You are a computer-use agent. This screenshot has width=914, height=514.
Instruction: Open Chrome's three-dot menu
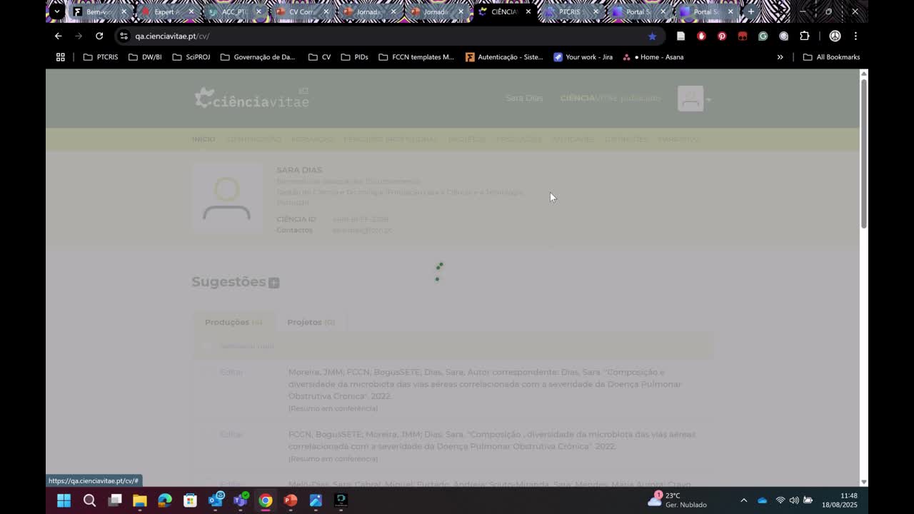pyautogui.click(x=855, y=36)
